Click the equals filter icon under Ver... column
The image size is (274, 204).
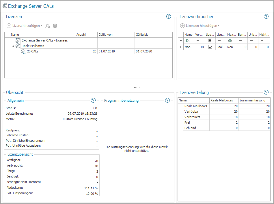(198, 41)
